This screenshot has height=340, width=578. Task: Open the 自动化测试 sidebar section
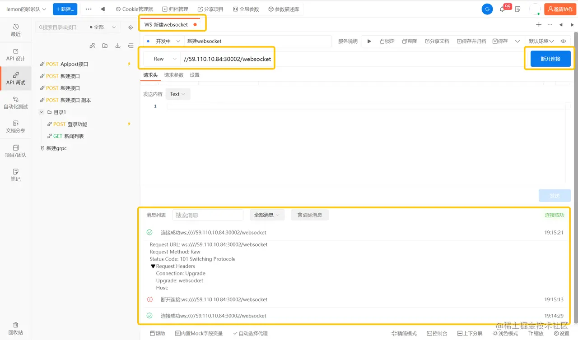tap(16, 103)
